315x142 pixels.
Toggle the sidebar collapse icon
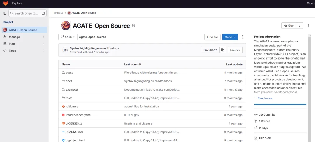tap(5, 13)
